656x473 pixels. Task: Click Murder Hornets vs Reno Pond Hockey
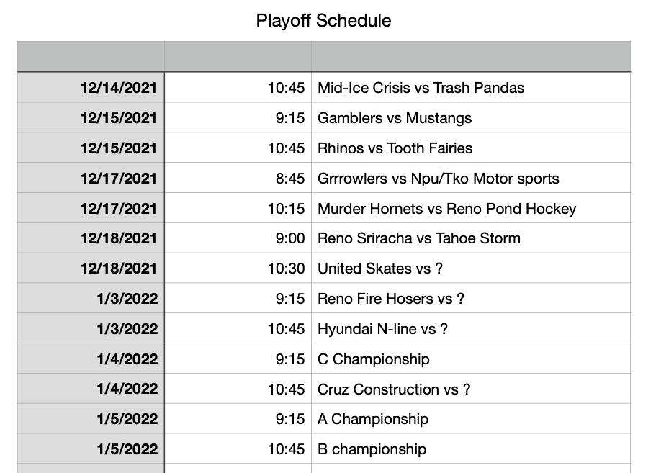click(x=446, y=209)
